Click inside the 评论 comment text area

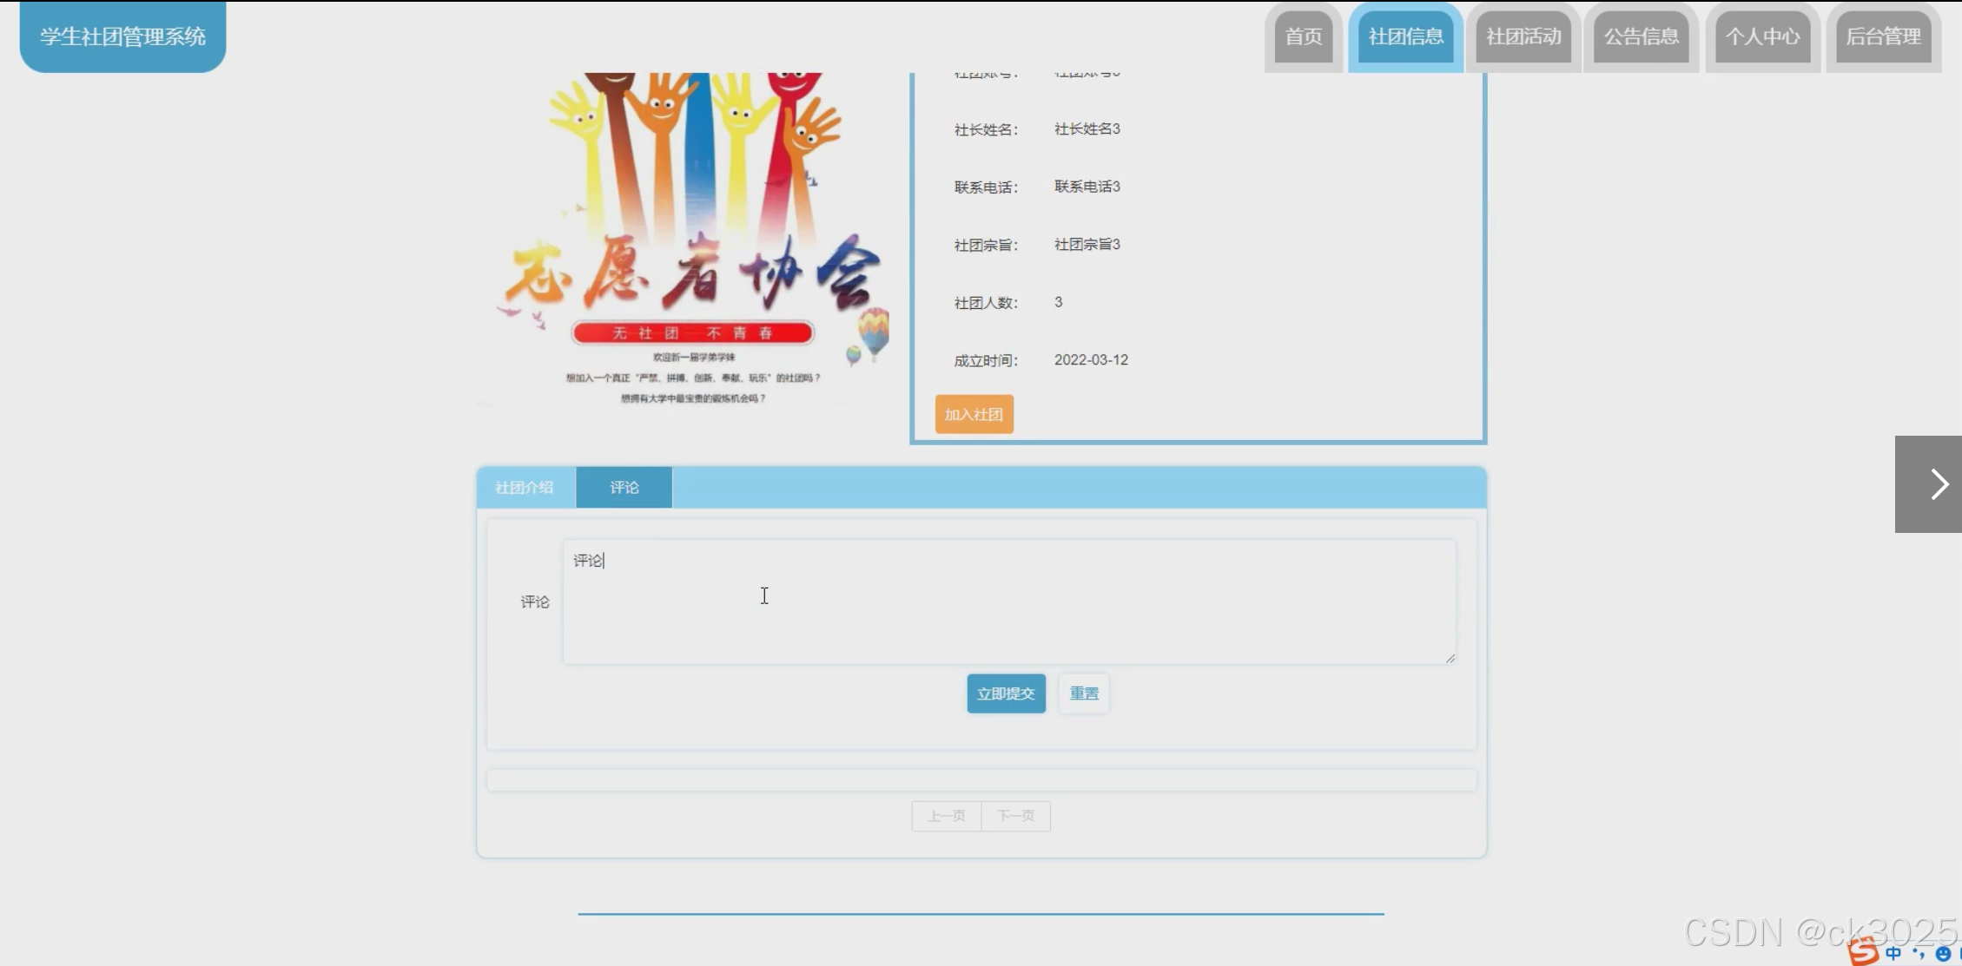(x=1008, y=602)
